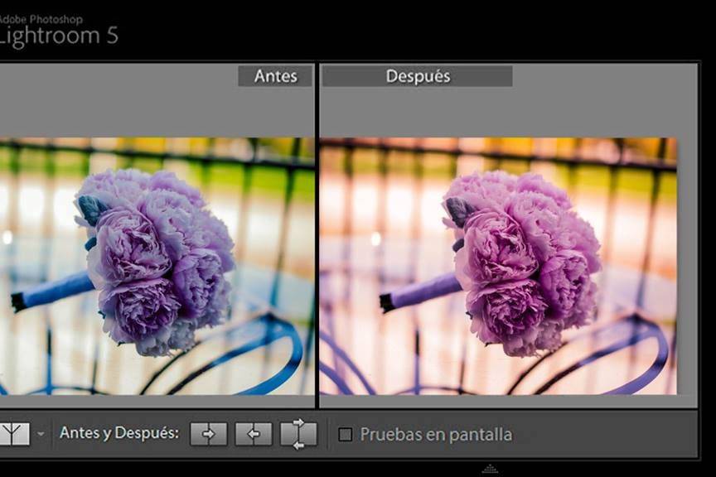Image resolution: width=716 pixels, height=477 pixels.
Task: Click the white light spot in the Después photo
Action: (x=375, y=238)
